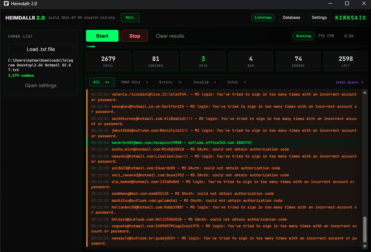The image size is (371, 252).
Task: Maximize the Heimdallr window
Action: [347, 3]
